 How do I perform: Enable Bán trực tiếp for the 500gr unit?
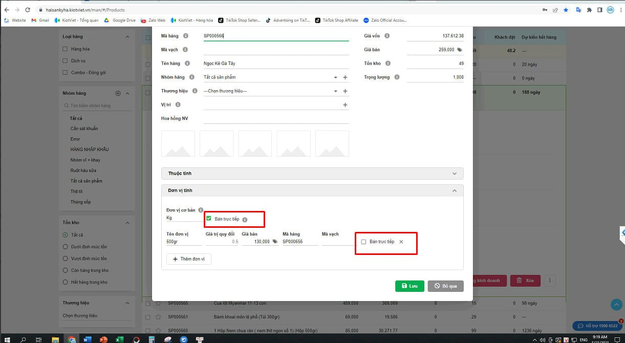pyautogui.click(x=363, y=242)
